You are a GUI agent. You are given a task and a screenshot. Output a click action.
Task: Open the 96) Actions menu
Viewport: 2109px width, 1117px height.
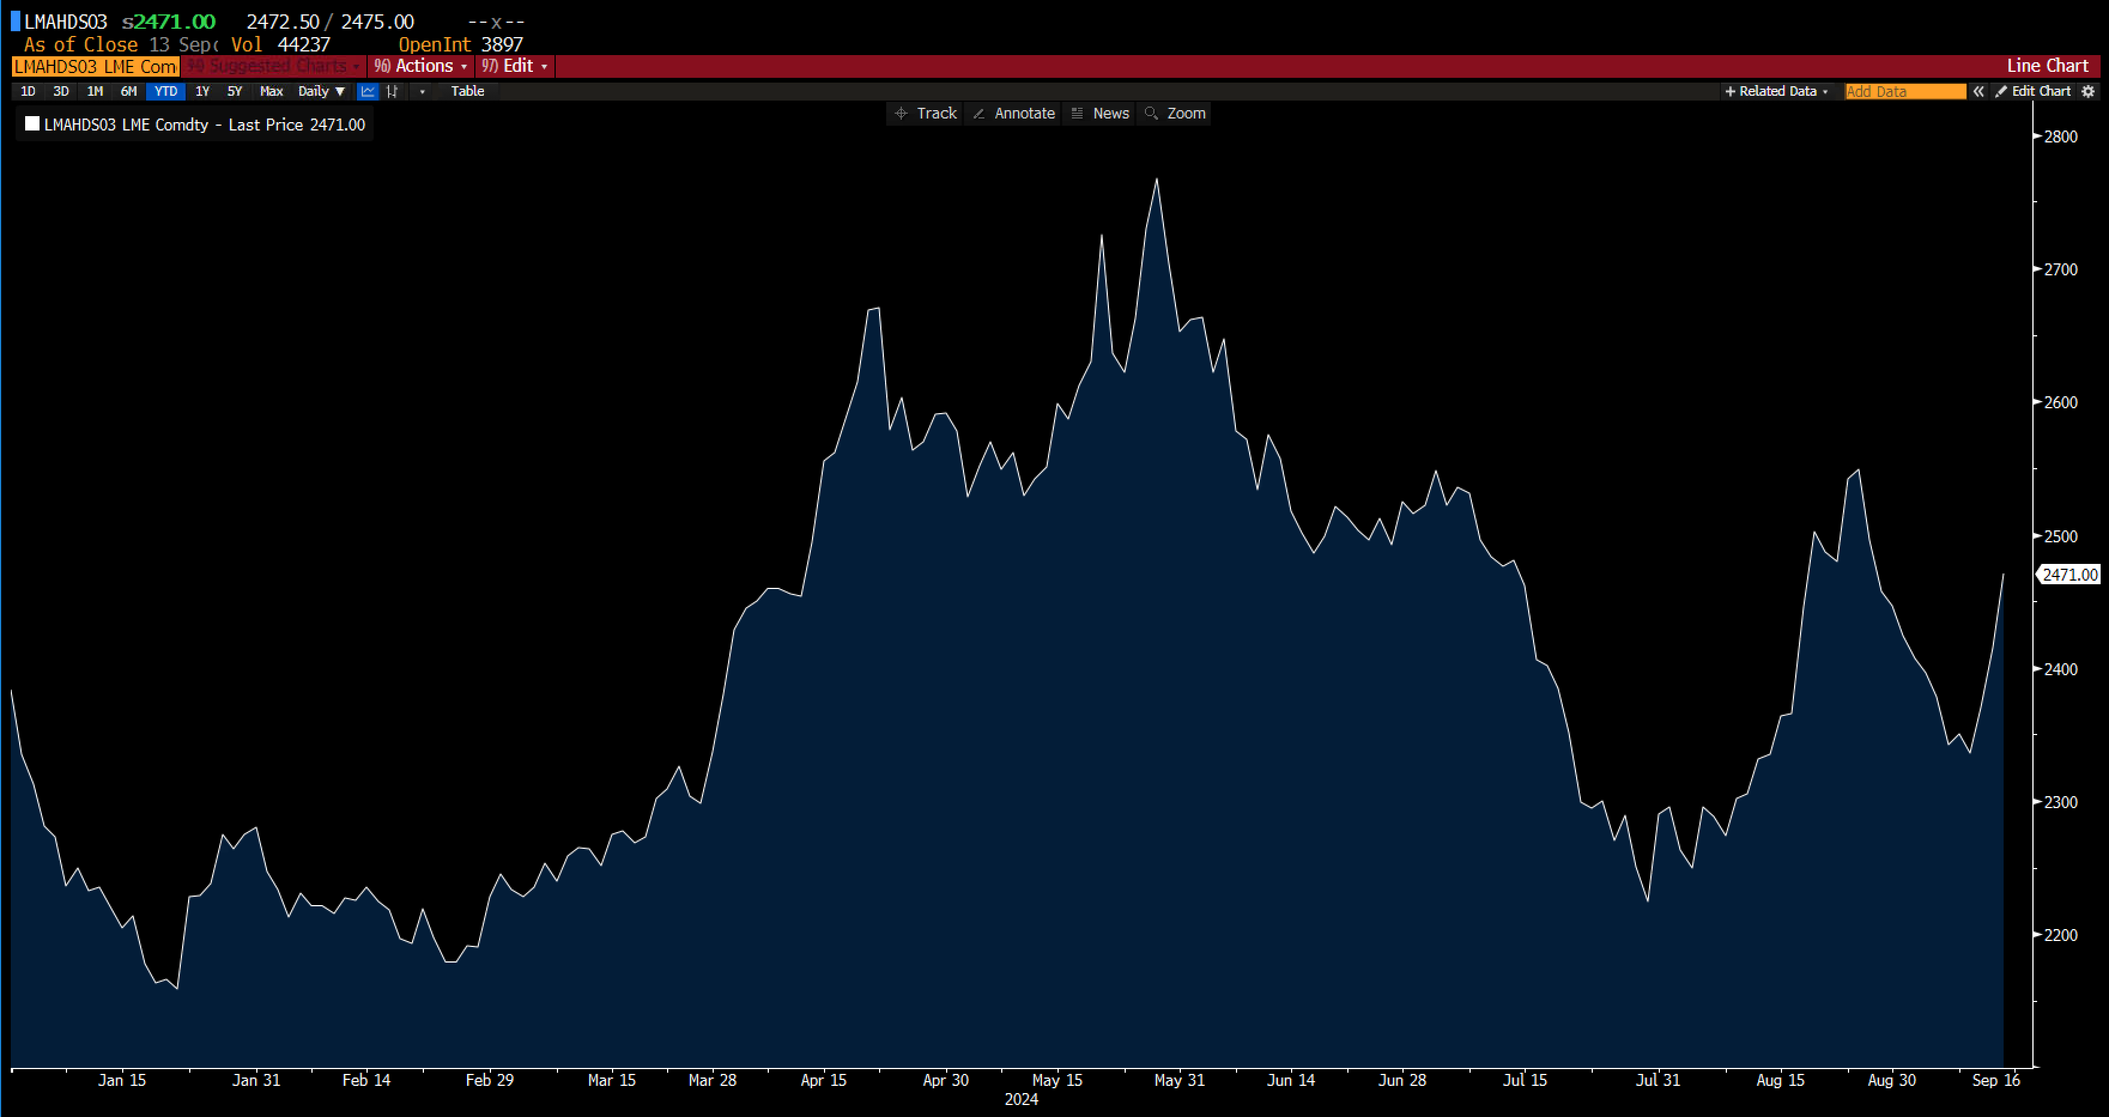[x=421, y=66]
